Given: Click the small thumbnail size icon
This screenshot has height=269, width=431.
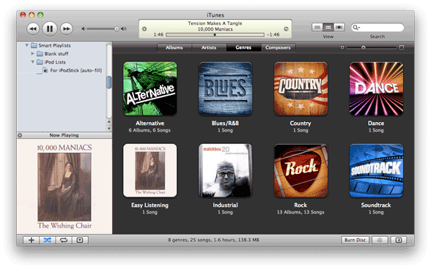Looking at the screenshot, I should pyautogui.click(x=342, y=48).
